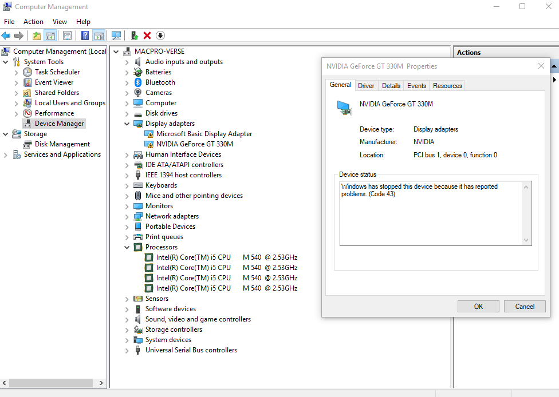Screen dimensions: 559x397
Task: Select NVIDIA GeForce GT 330M device entry
Action: click(x=194, y=144)
